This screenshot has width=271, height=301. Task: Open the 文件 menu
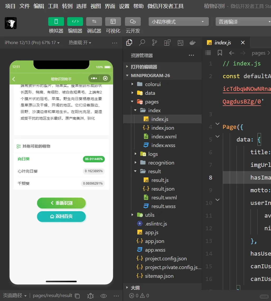[x=25, y=6]
